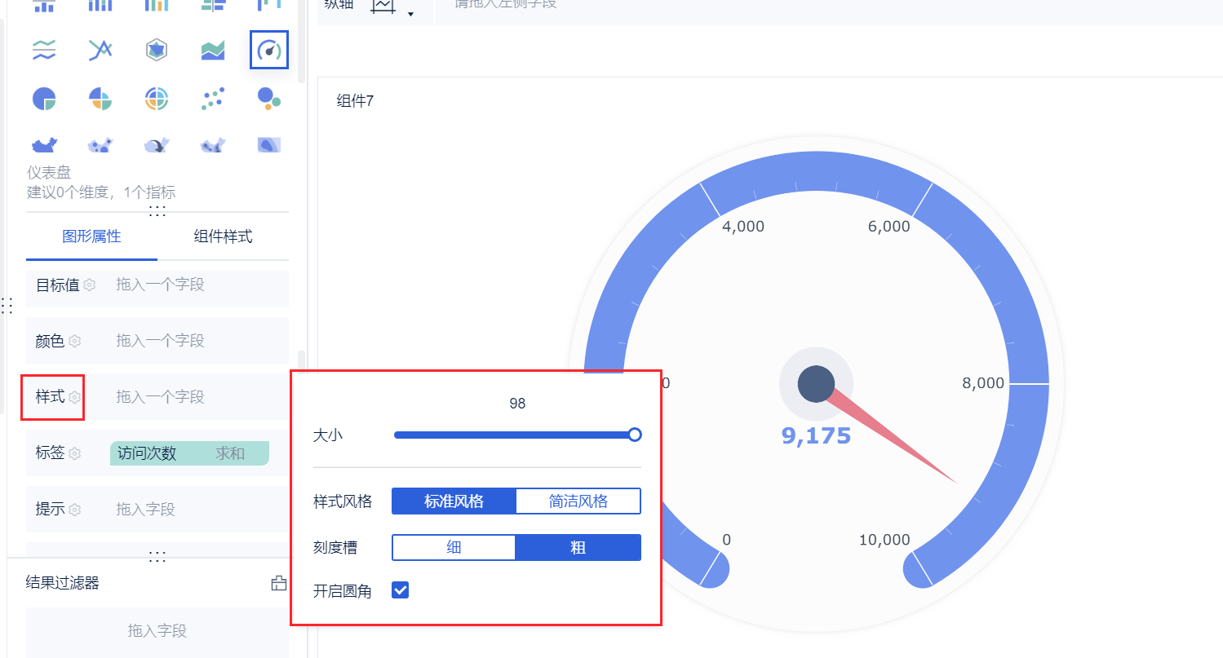Click the dark gauge center hub
The width and height of the screenshot is (1223, 658).
[x=816, y=384]
